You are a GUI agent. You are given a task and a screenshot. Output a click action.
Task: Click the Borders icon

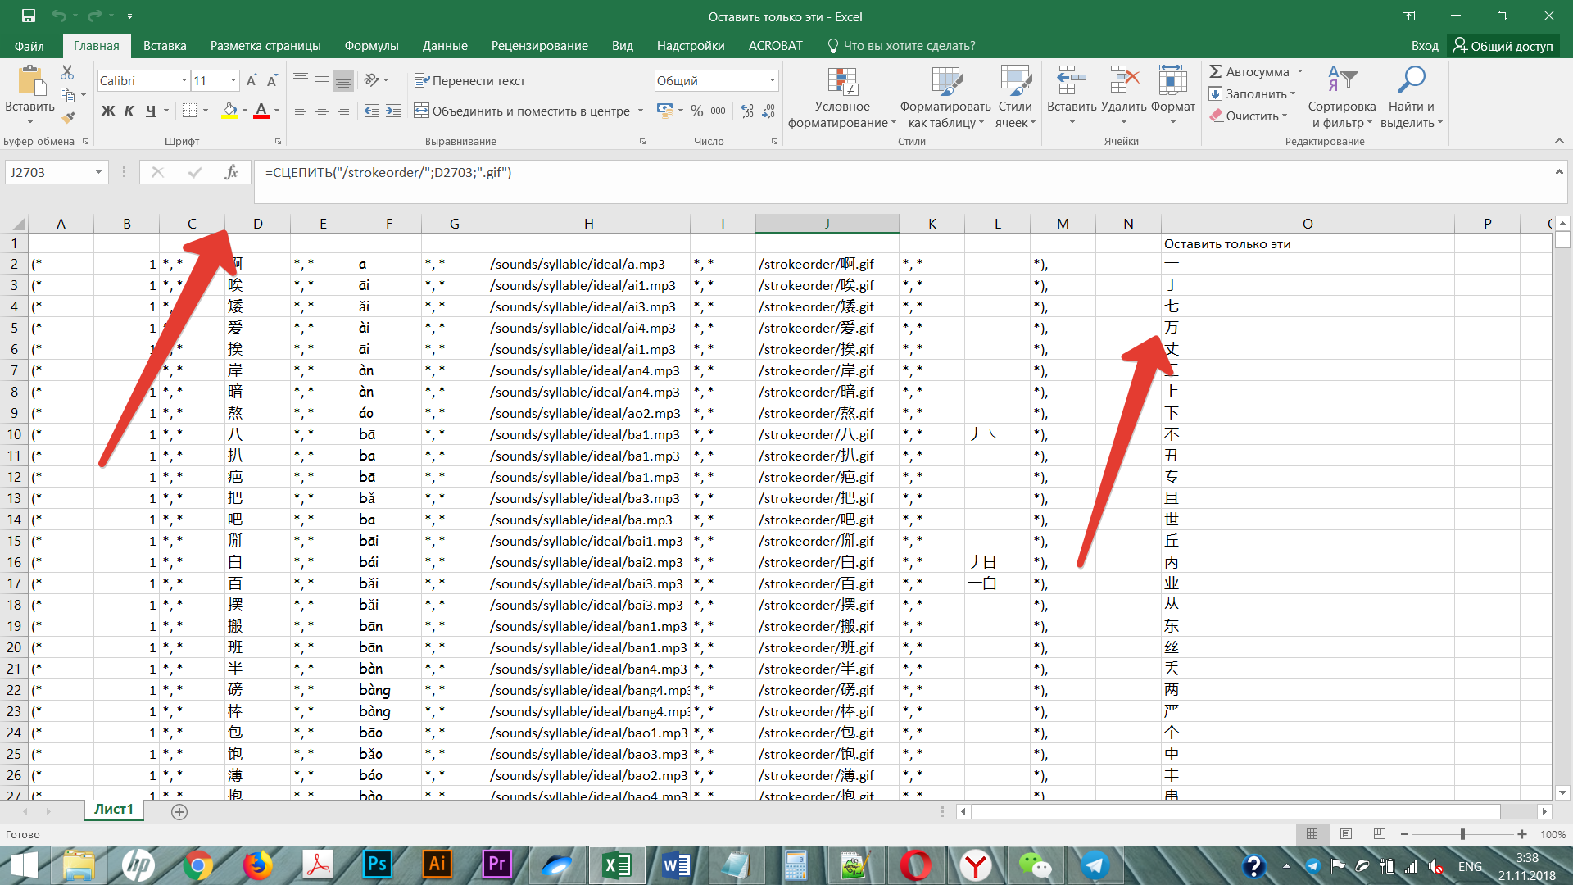pos(189,111)
